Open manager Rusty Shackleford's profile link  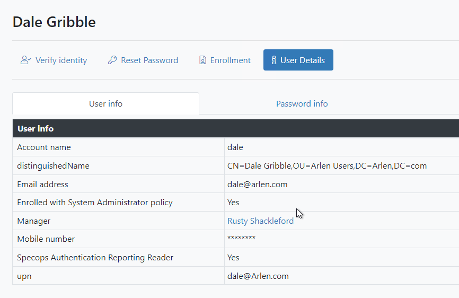pos(260,221)
